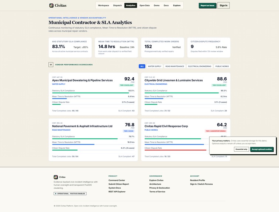Click Municipal Contractor & SLA Analytics heading
Image resolution: width=279 pixels, height=212 pixels.
(x=90, y=23)
